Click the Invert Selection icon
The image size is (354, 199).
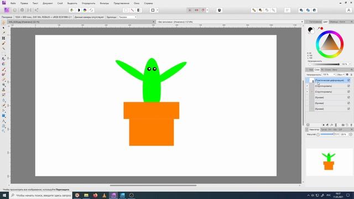pyautogui.click(x=139, y=10)
